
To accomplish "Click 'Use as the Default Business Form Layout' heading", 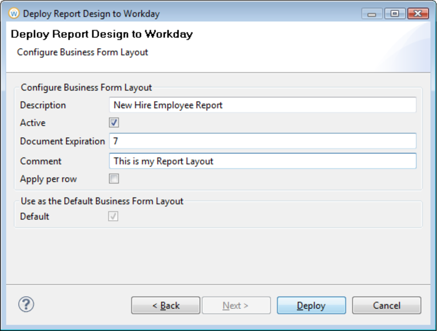I will pos(102,201).
